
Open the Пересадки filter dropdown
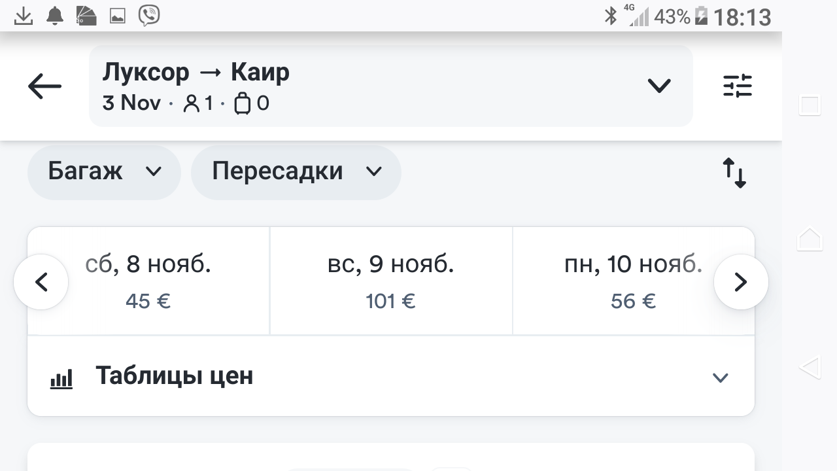point(296,171)
